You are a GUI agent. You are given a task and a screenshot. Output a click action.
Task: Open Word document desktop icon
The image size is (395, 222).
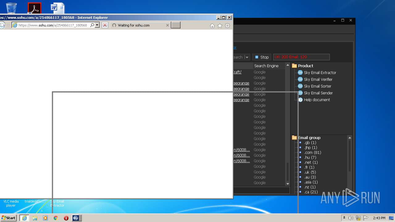click(58, 8)
